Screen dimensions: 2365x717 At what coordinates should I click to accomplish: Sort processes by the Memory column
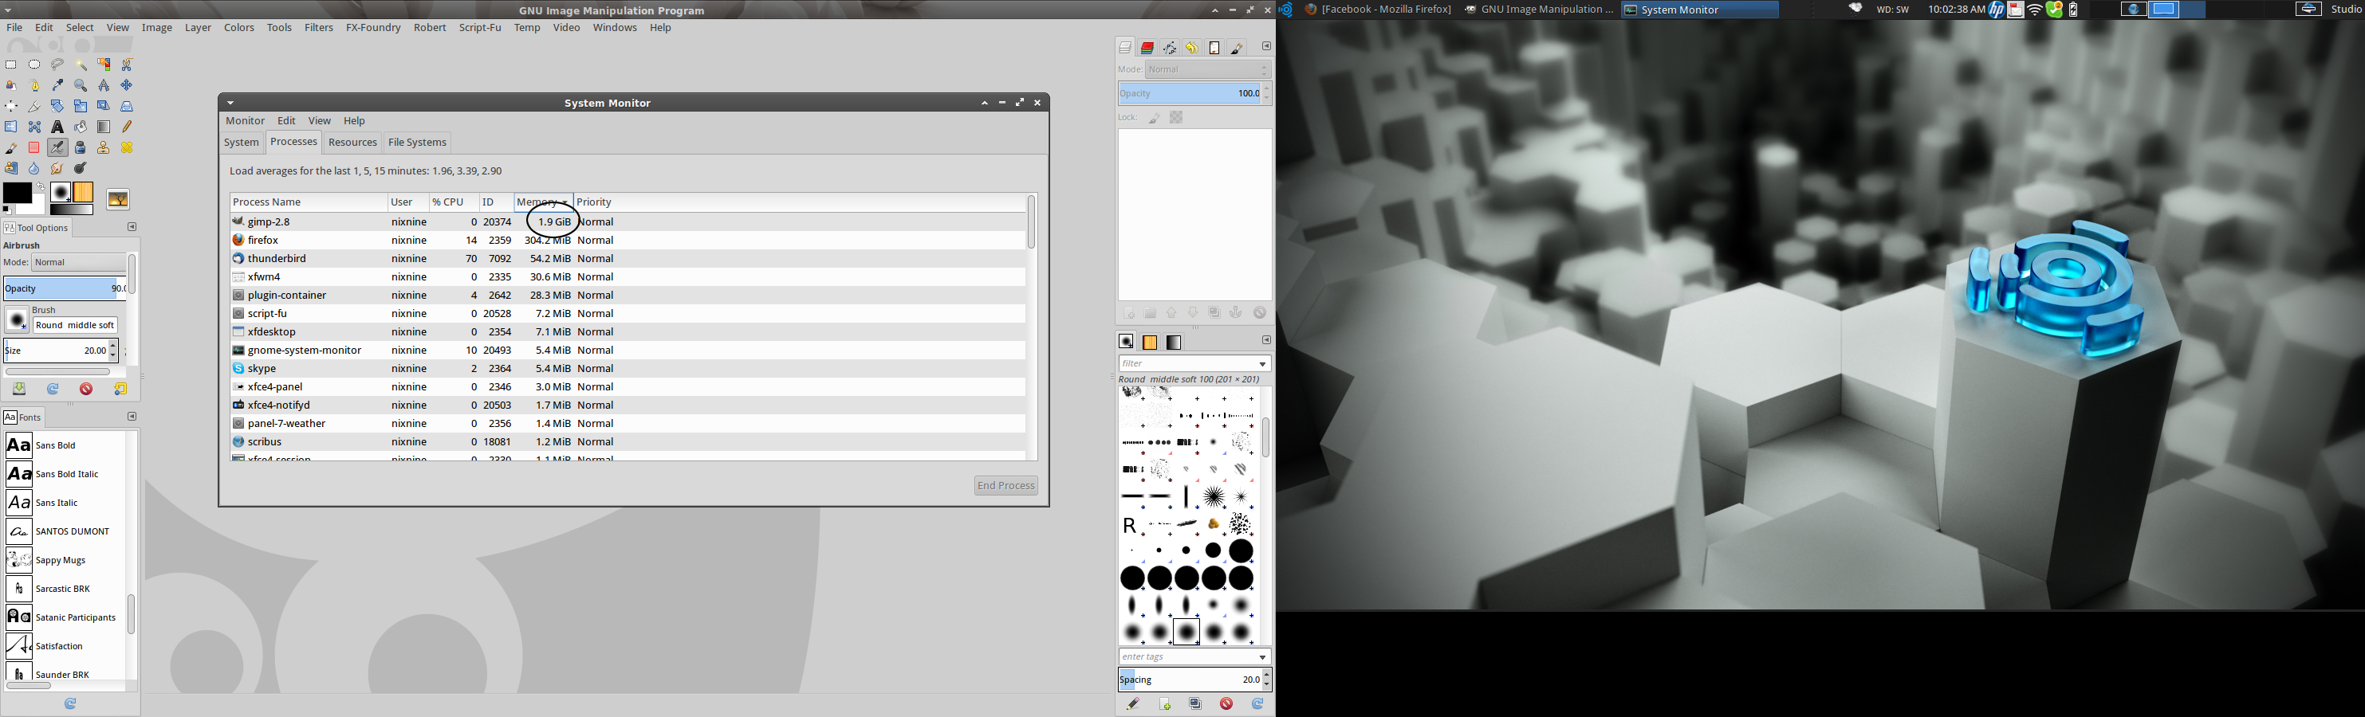(x=542, y=202)
